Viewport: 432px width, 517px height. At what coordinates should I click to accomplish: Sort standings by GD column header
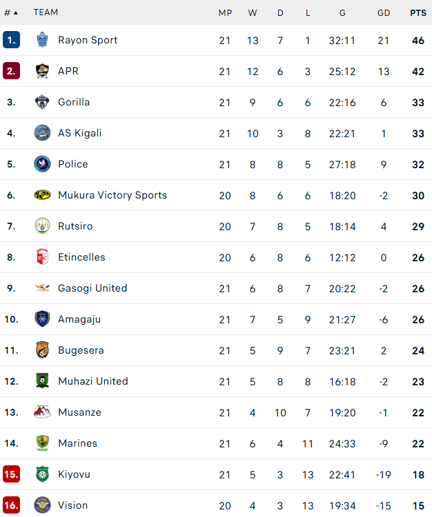pos(384,12)
